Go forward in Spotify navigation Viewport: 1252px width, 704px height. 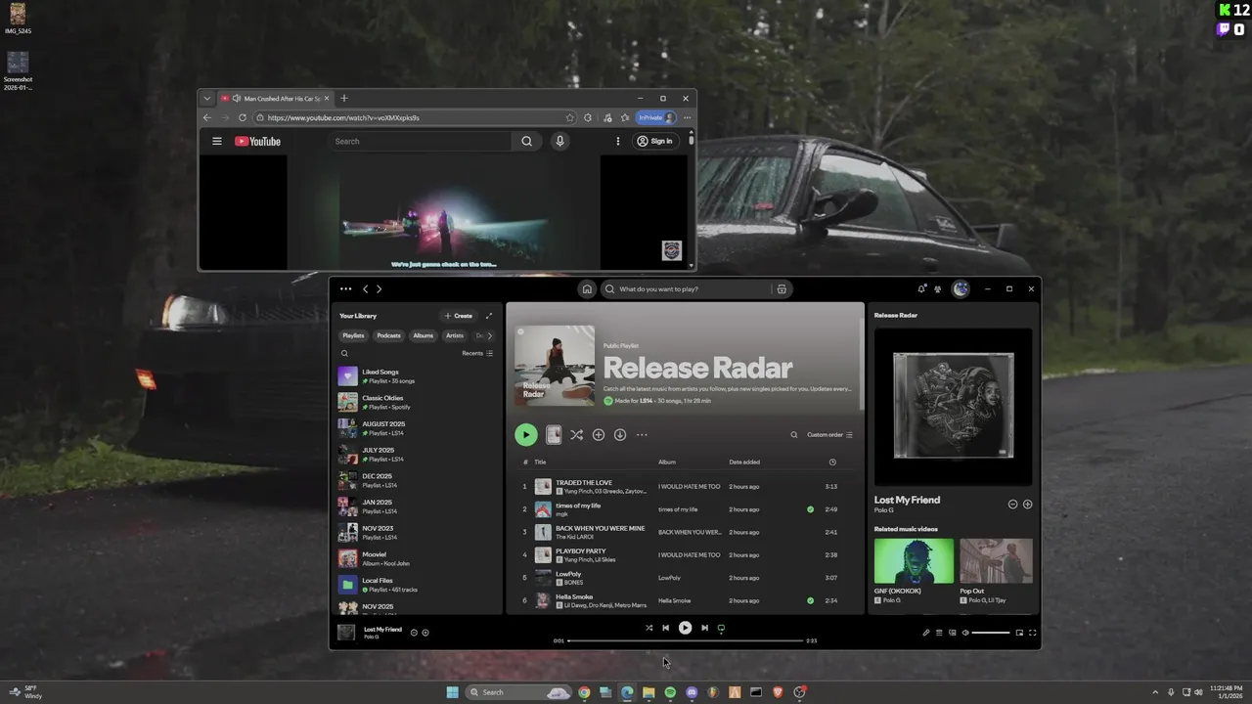(x=380, y=289)
